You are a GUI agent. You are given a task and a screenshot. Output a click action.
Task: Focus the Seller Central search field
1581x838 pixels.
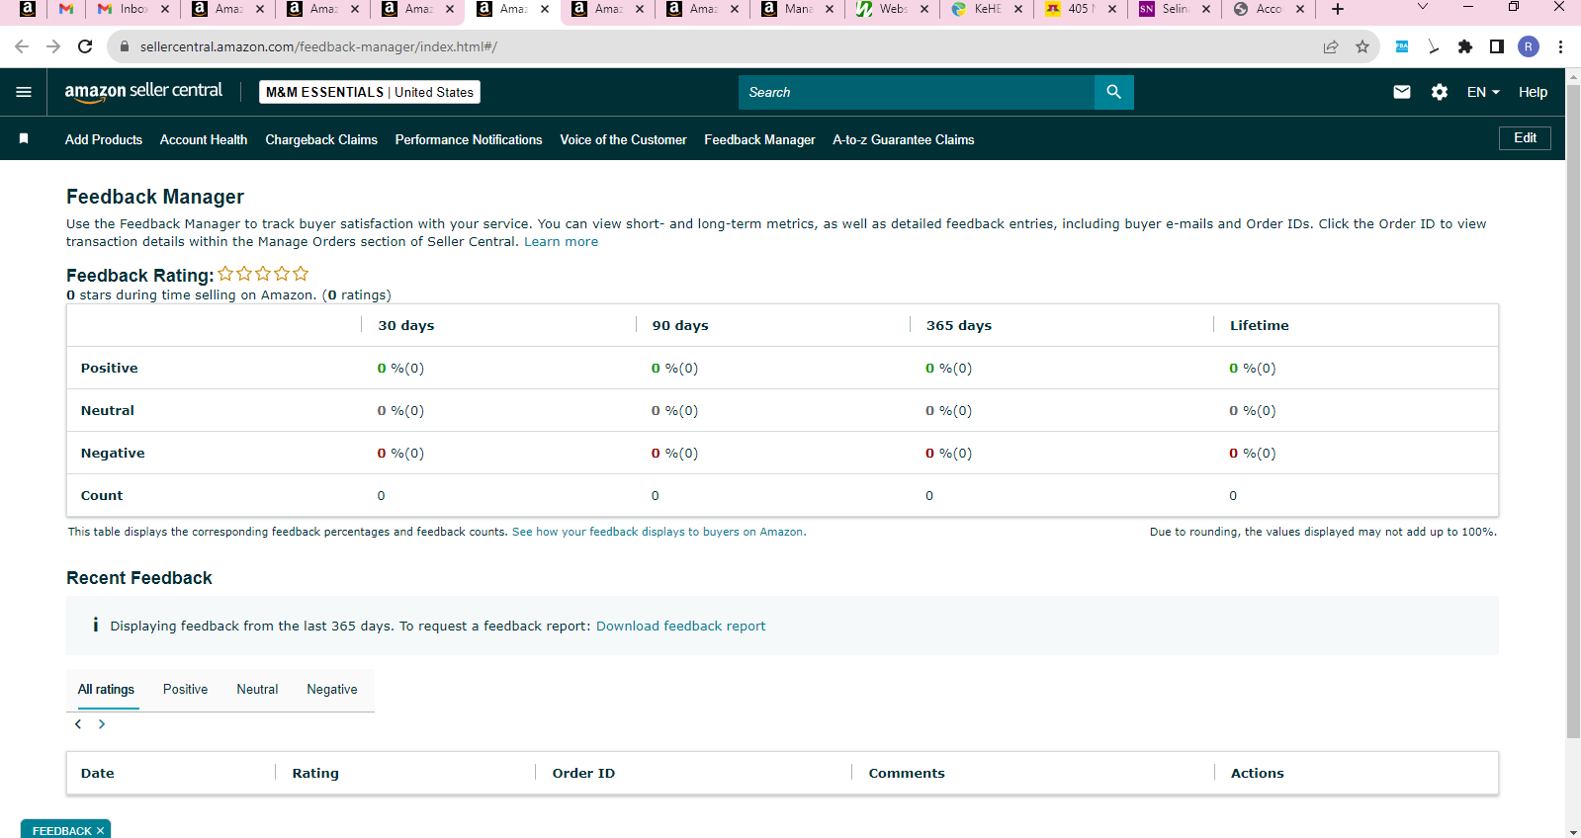[x=917, y=92]
